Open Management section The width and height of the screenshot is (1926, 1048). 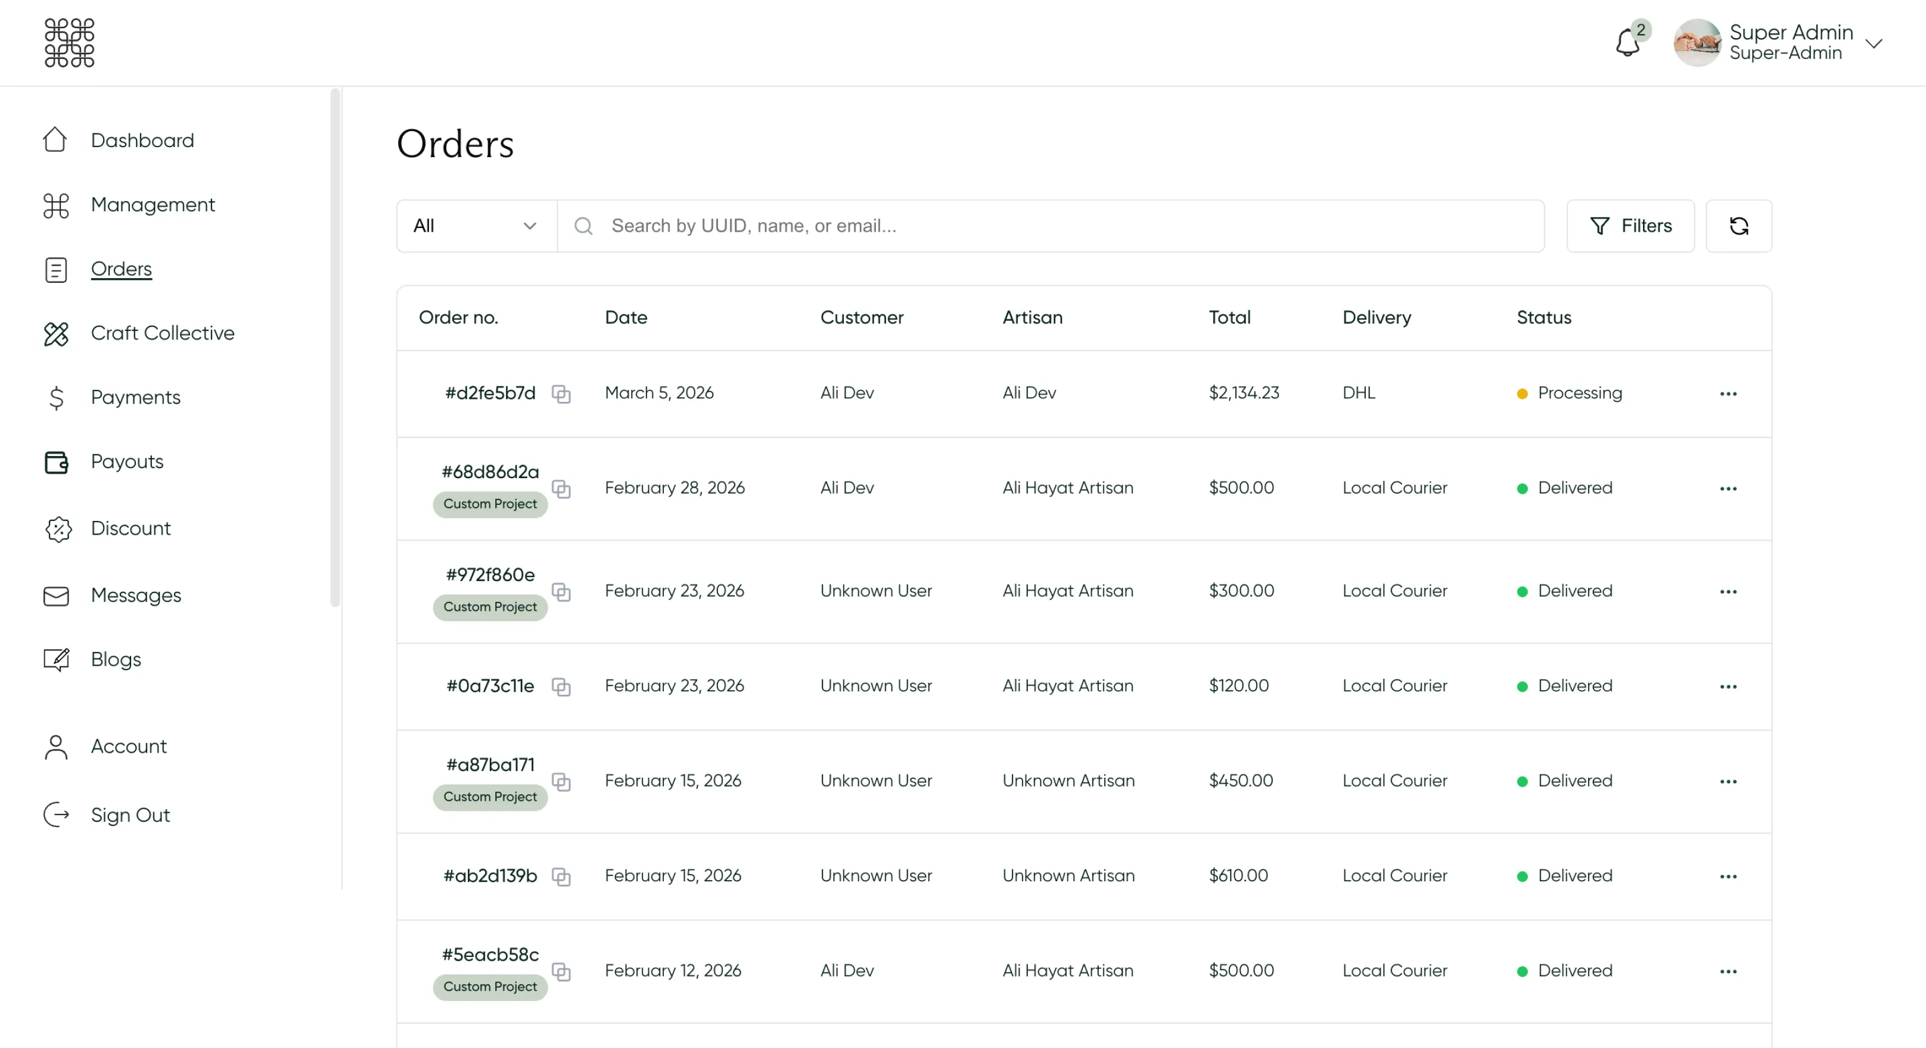pyautogui.click(x=153, y=205)
